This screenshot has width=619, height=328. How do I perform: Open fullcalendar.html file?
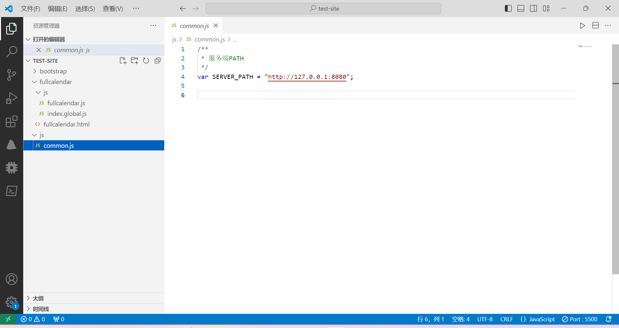pyautogui.click(x=94, y=124)
